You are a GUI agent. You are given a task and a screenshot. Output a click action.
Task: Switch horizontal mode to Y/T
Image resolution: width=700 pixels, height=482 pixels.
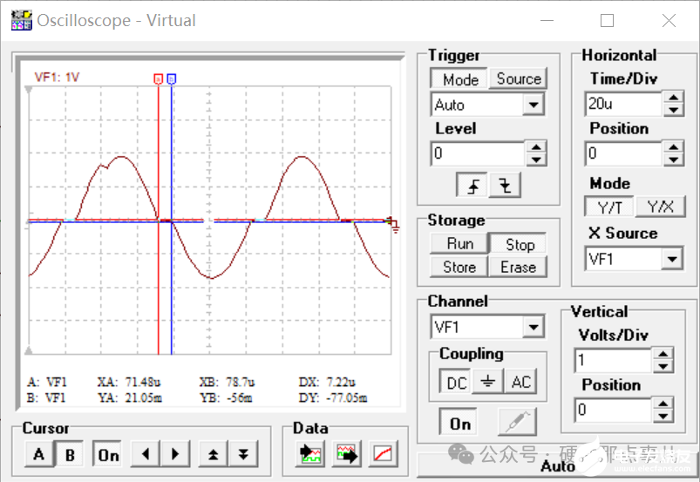click(x=609, y=207)
